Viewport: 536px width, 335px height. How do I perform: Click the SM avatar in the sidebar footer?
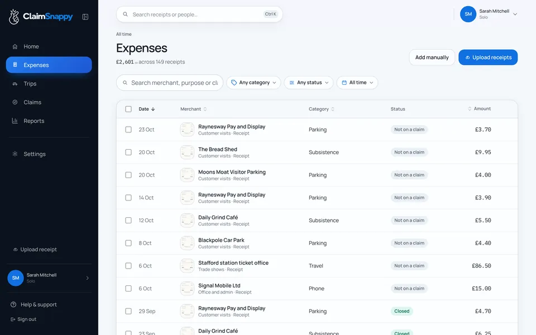click(x=16, y=278)
